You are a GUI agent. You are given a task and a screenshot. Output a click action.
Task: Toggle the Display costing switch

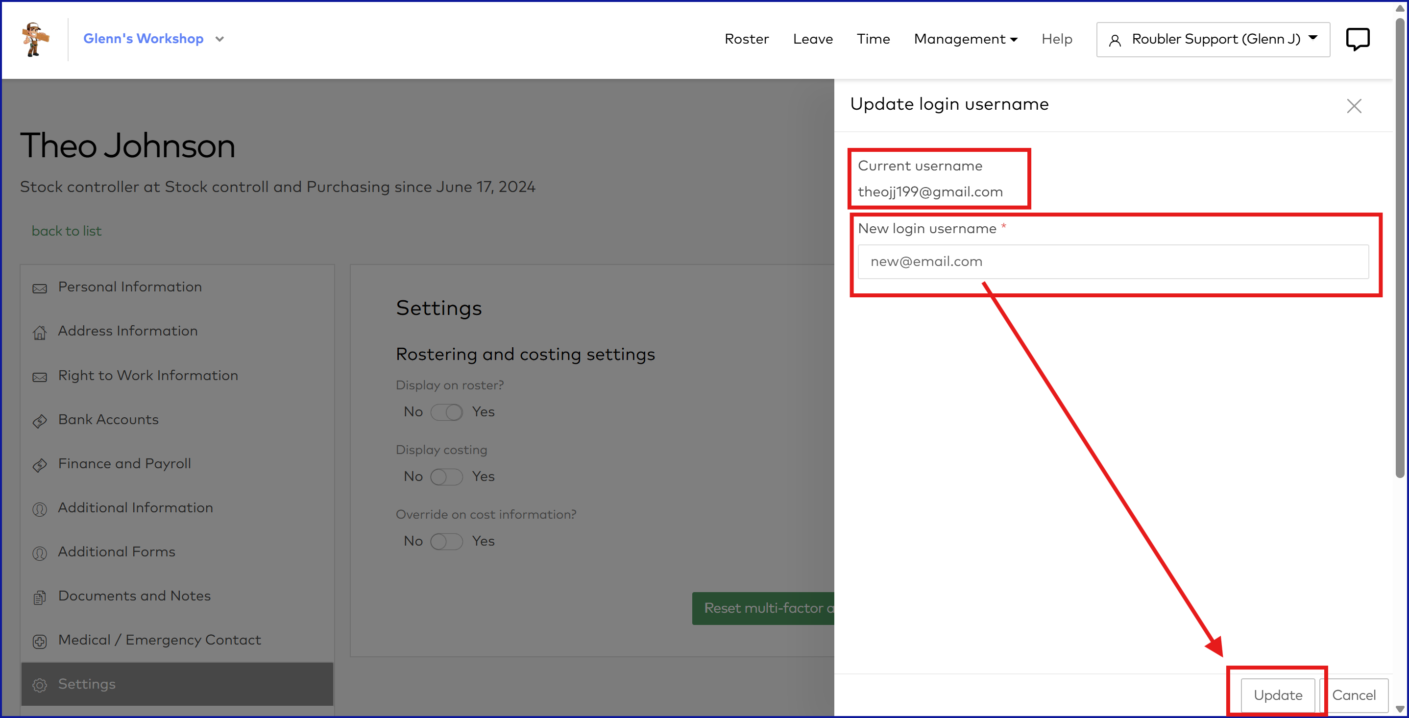pyautogui.click(x=446, y=476)
